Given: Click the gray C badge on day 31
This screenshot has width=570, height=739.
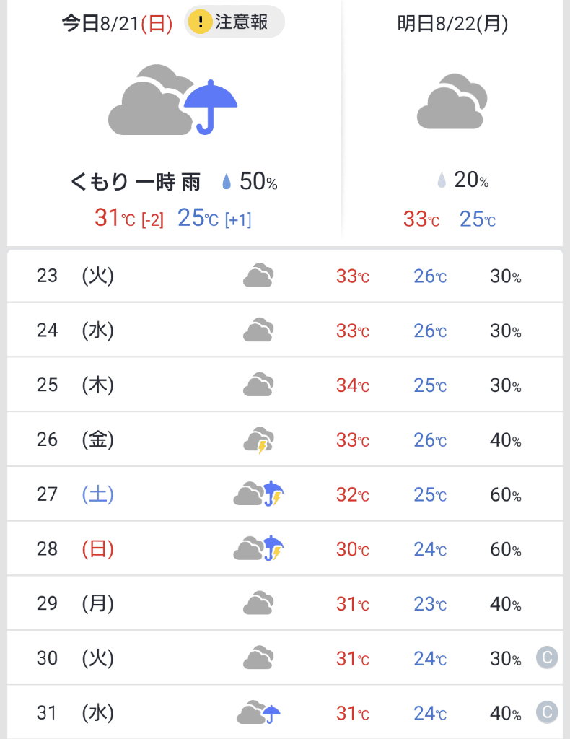Looking at the screenshot, I should (x=547, y=713).
